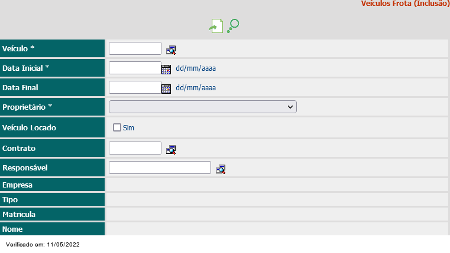Click the green magnifier search icon
The image size is (450, 253).
pyautogui.click(x=233, y=26)
